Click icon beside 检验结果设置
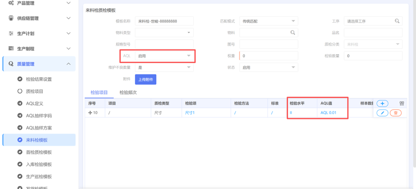This screenshot has height=189, width=416. [x=20, y=79]
